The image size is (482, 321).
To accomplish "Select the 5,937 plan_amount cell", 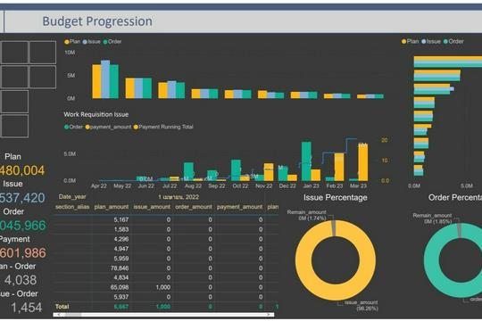I will pos(121,297).
